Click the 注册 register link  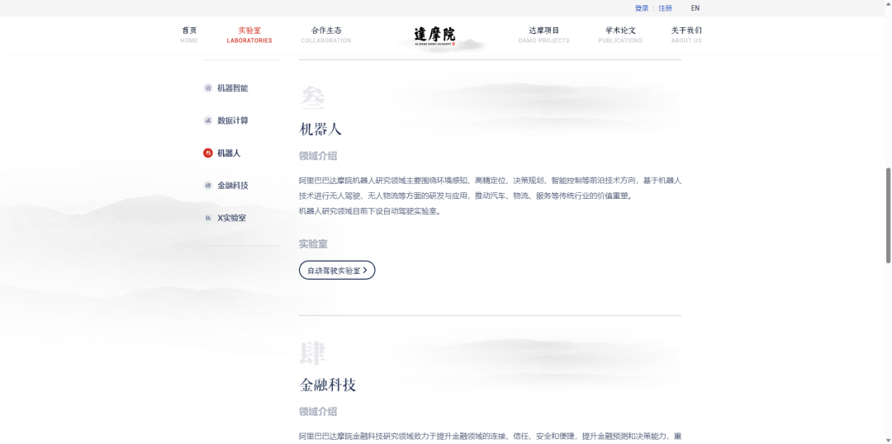[x=665, y=8]
